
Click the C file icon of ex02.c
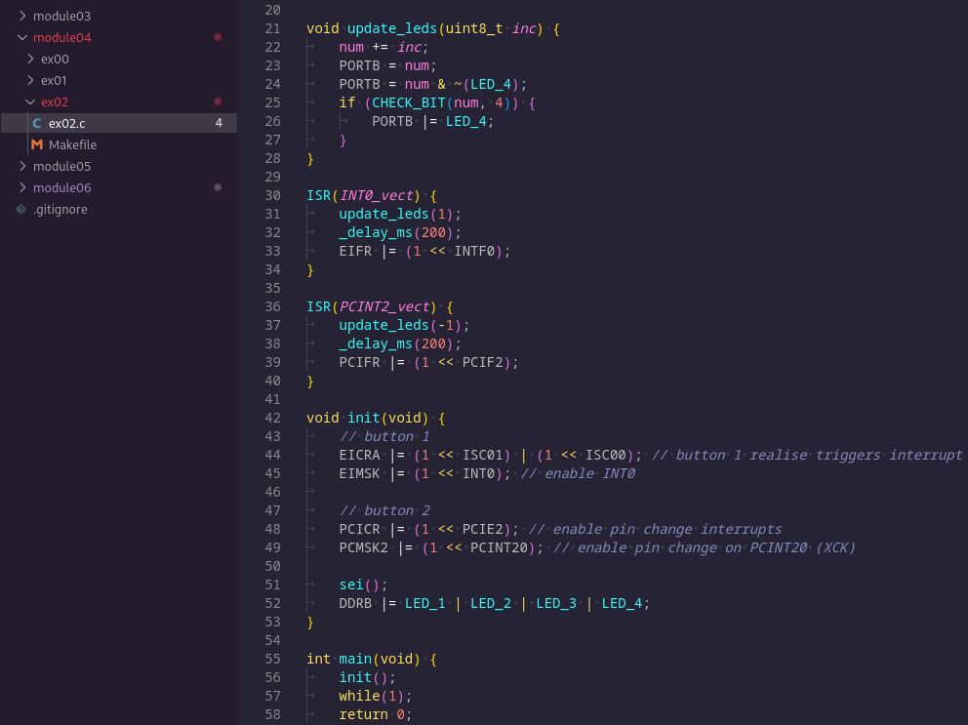(37, 124)
